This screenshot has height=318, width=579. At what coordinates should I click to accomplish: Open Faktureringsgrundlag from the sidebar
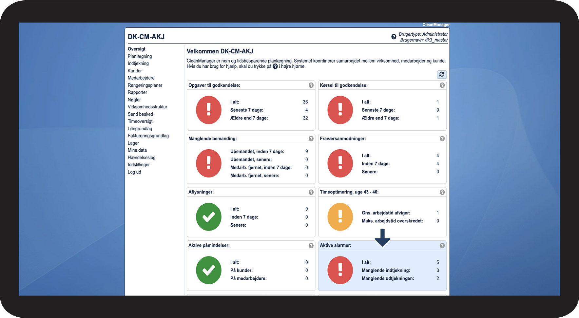148,136
